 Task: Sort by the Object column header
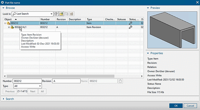point(21,19)
